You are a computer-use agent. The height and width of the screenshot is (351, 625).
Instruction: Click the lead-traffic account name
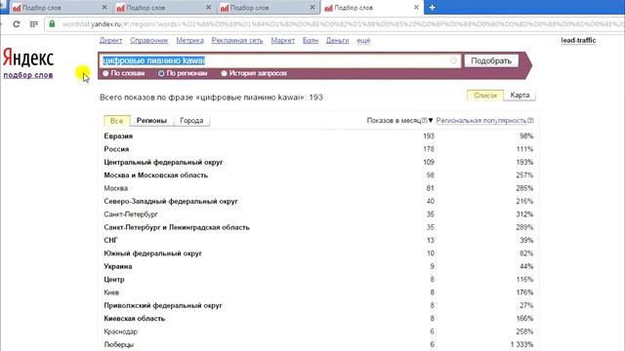pos(578,40)
